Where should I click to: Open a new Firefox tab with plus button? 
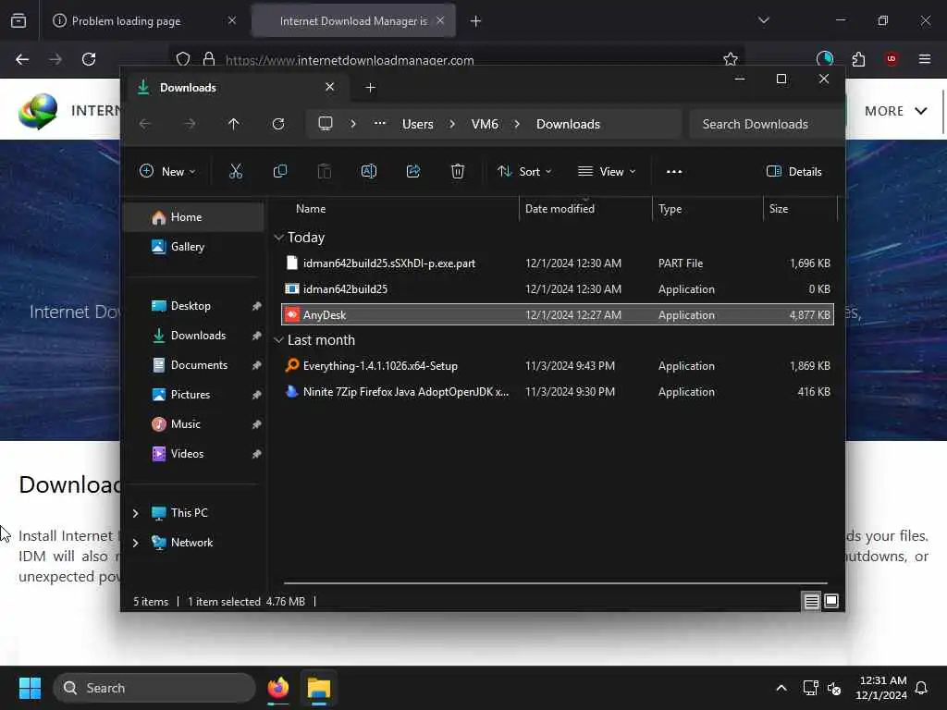click(475, 21)
